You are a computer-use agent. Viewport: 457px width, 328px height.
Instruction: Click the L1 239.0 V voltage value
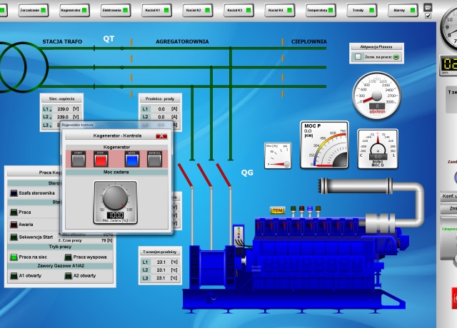(61, 109)
